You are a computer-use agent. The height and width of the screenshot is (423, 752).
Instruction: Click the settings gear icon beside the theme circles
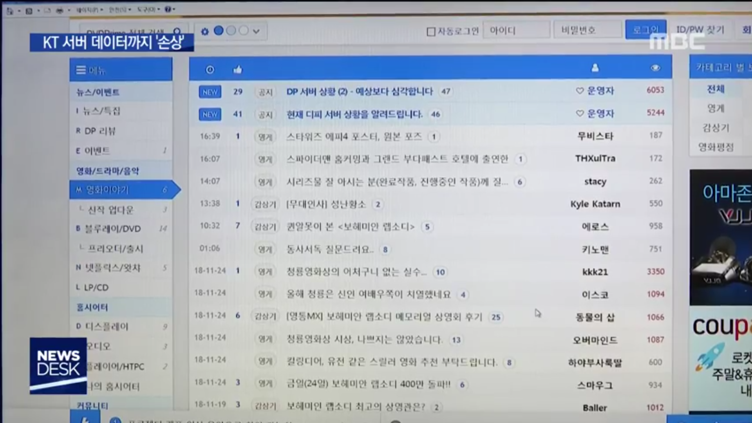(204, 31)
